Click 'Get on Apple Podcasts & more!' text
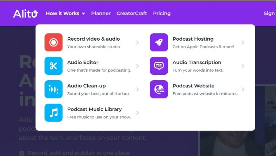The image size is (276, 156). pyautogui.click(x=203, y=47)
